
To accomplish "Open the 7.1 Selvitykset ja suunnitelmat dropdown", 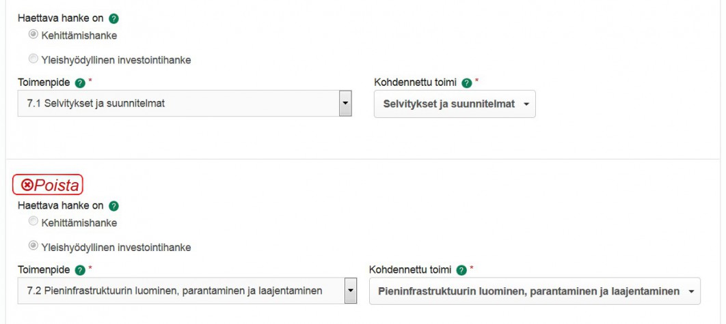I will pos(185,103).
